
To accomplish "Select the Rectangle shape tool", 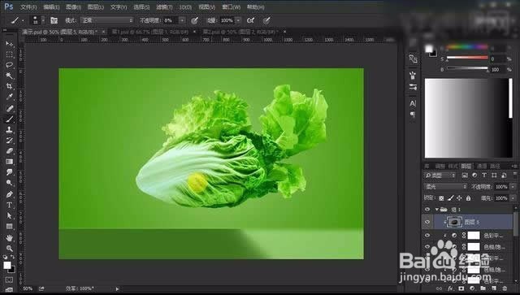I will (9, 226).
